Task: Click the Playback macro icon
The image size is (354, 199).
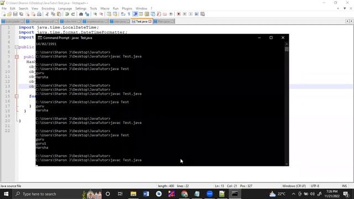Action: [x=190, y=14]
